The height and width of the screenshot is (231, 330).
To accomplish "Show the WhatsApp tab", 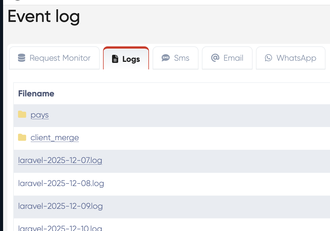I will pos(296,58).
